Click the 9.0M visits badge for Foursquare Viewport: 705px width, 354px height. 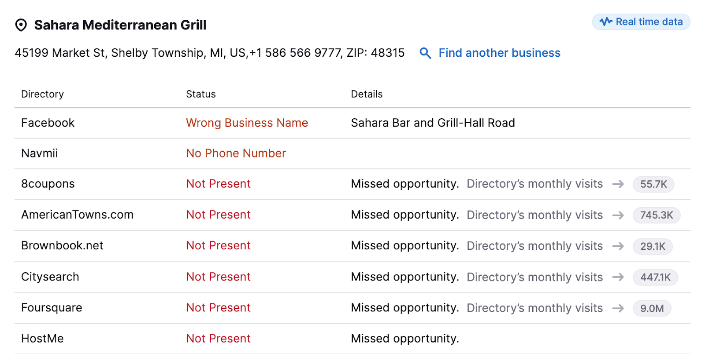[652, 308]
